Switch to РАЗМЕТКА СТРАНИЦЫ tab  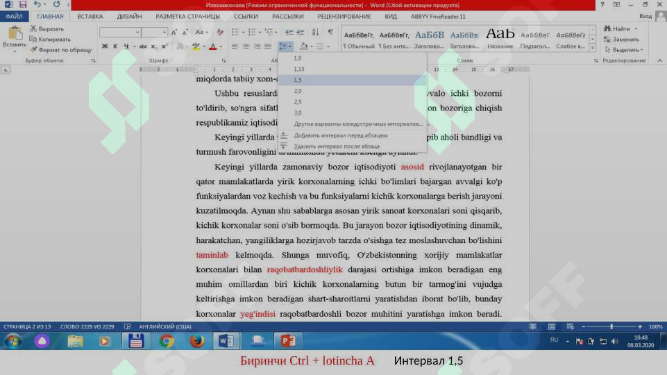click(x=187, y=16)
